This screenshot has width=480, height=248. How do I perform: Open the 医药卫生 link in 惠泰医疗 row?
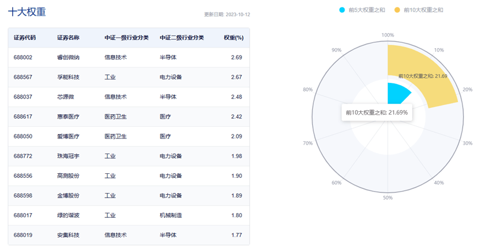pos(115,116)
